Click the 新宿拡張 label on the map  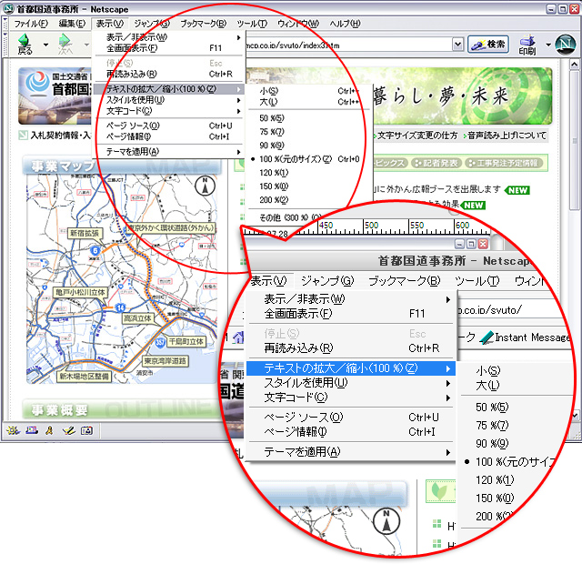click(x=85, y=233)
